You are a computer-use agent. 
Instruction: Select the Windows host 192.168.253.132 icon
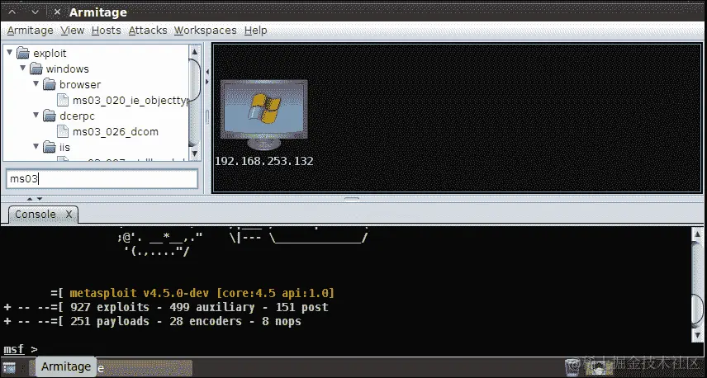[x=263, y=115]
